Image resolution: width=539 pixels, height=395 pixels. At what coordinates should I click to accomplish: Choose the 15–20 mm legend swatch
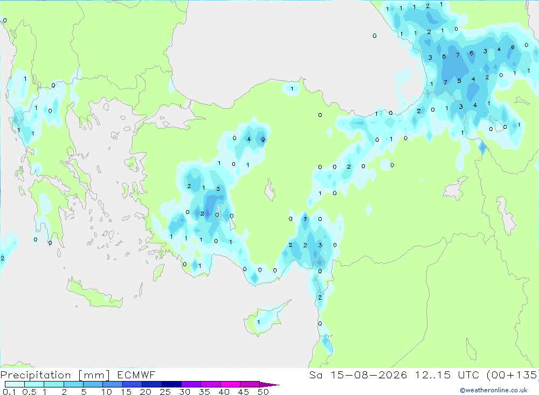(132, 384)
